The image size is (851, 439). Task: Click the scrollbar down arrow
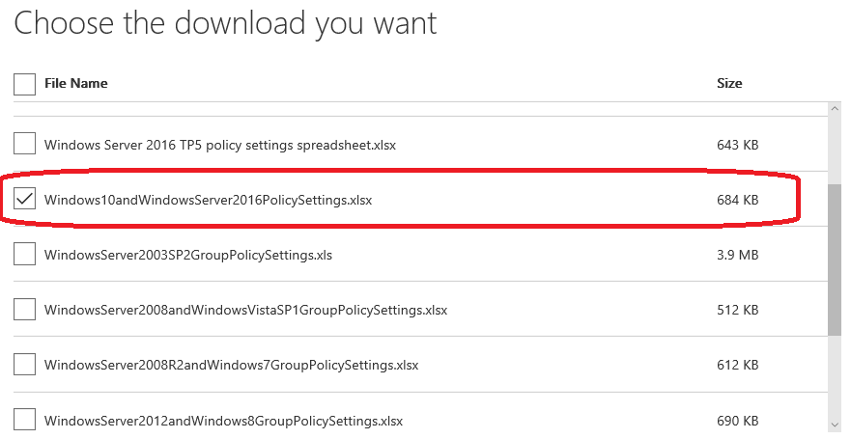coord(834,424)
